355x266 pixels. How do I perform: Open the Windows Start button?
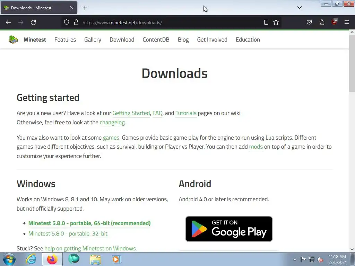[x=9, y=259]
